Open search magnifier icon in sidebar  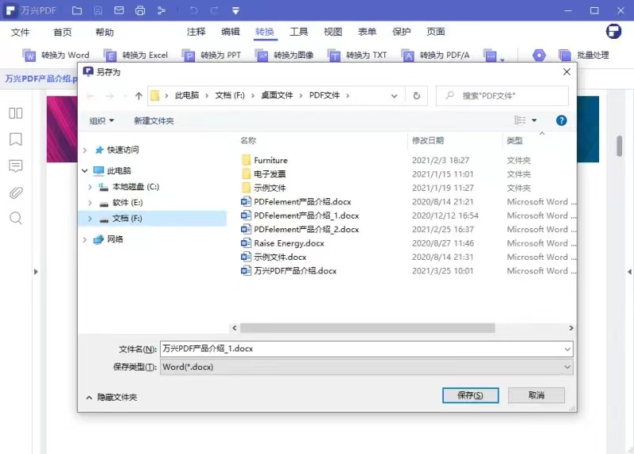coord(16,219)
